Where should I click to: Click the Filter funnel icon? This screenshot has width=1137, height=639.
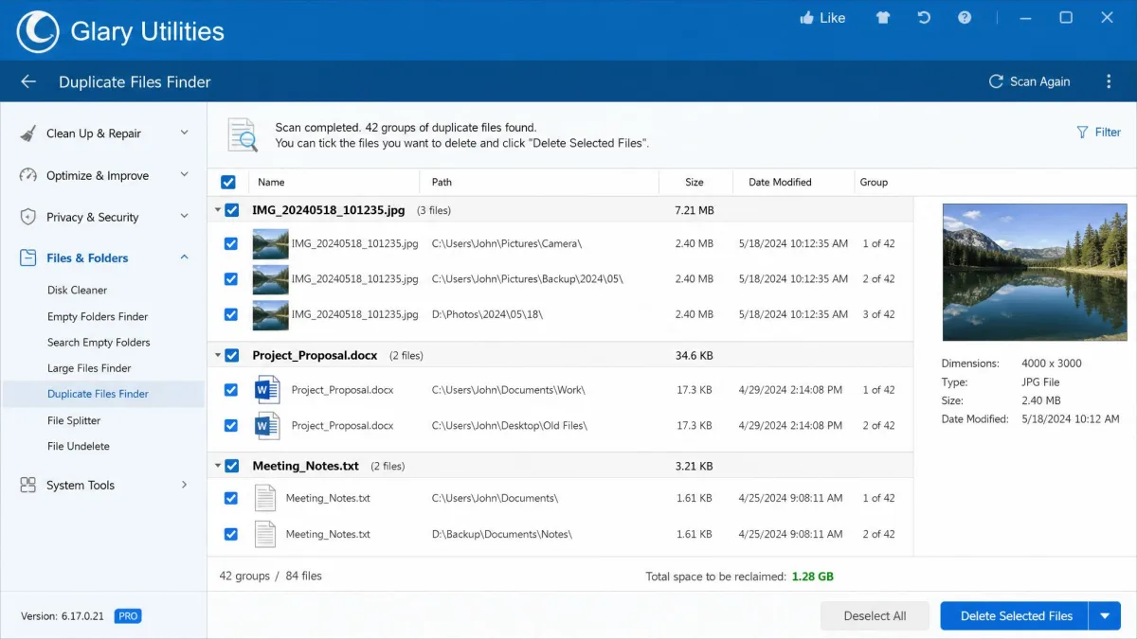click(x=1082, y=133)
